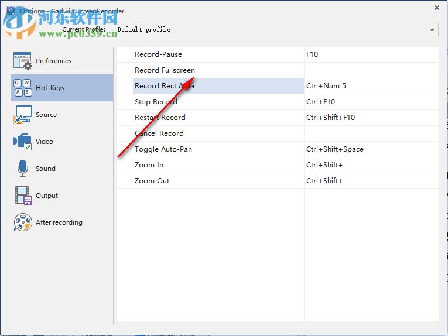
Task: Select the Toggle Auto-Pan action row
Action: point(210,149)
